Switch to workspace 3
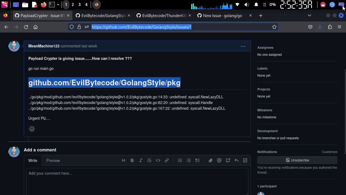The image size is (346, 195). 79,5
